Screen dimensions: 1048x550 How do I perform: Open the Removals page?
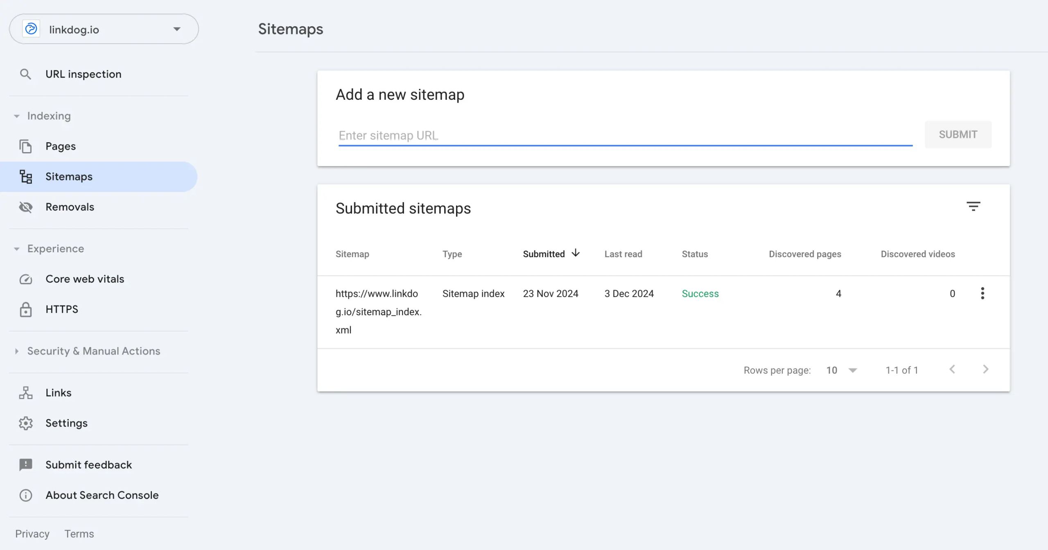coord(70,207)
